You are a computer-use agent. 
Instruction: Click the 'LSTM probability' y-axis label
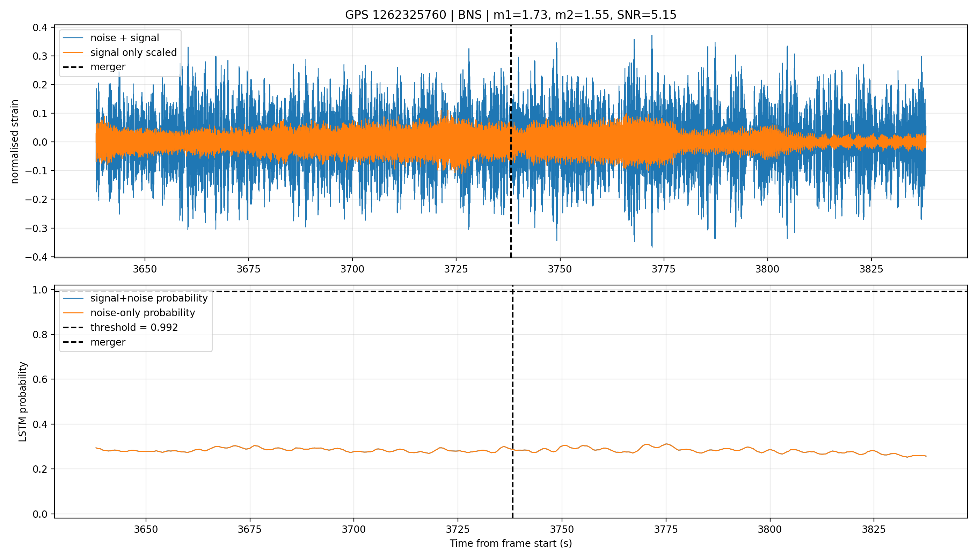(23, 401)
